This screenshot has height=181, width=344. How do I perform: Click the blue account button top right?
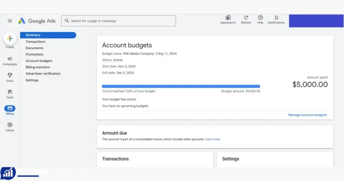(x=316, y=21)
